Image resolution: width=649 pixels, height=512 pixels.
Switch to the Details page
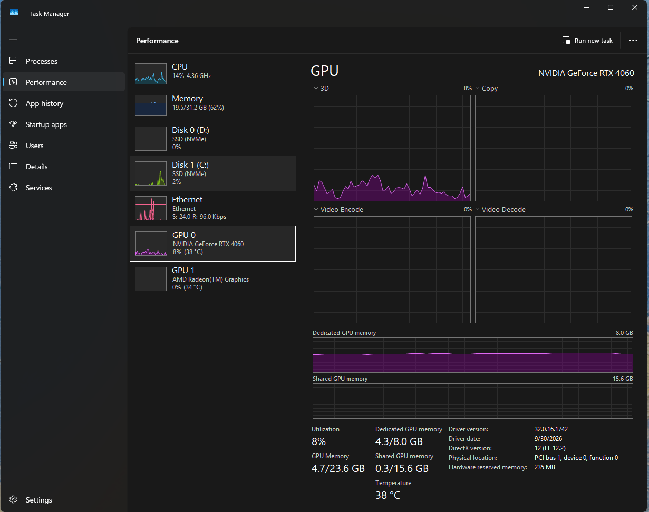[37, 167]
